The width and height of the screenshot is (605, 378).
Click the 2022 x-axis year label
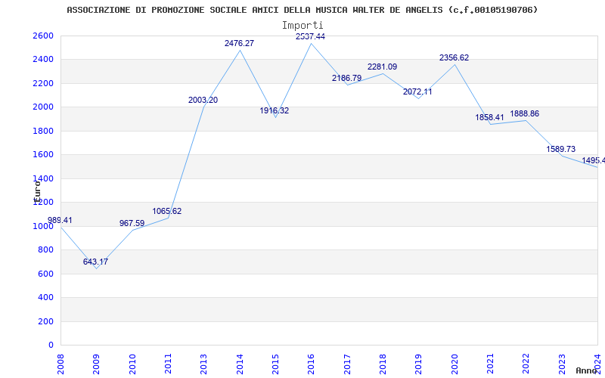pos(526,364)
